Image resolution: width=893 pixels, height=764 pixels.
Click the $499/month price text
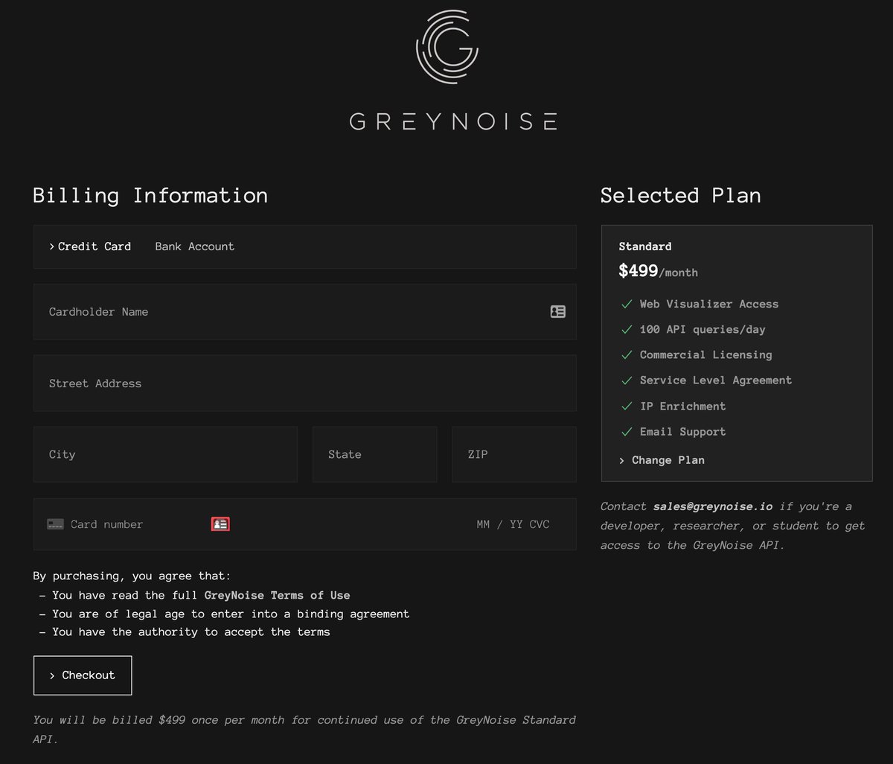click(x=659, y=271)
